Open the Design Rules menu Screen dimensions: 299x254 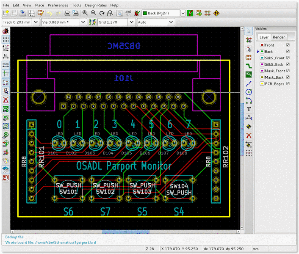click(x=96, y=5)
